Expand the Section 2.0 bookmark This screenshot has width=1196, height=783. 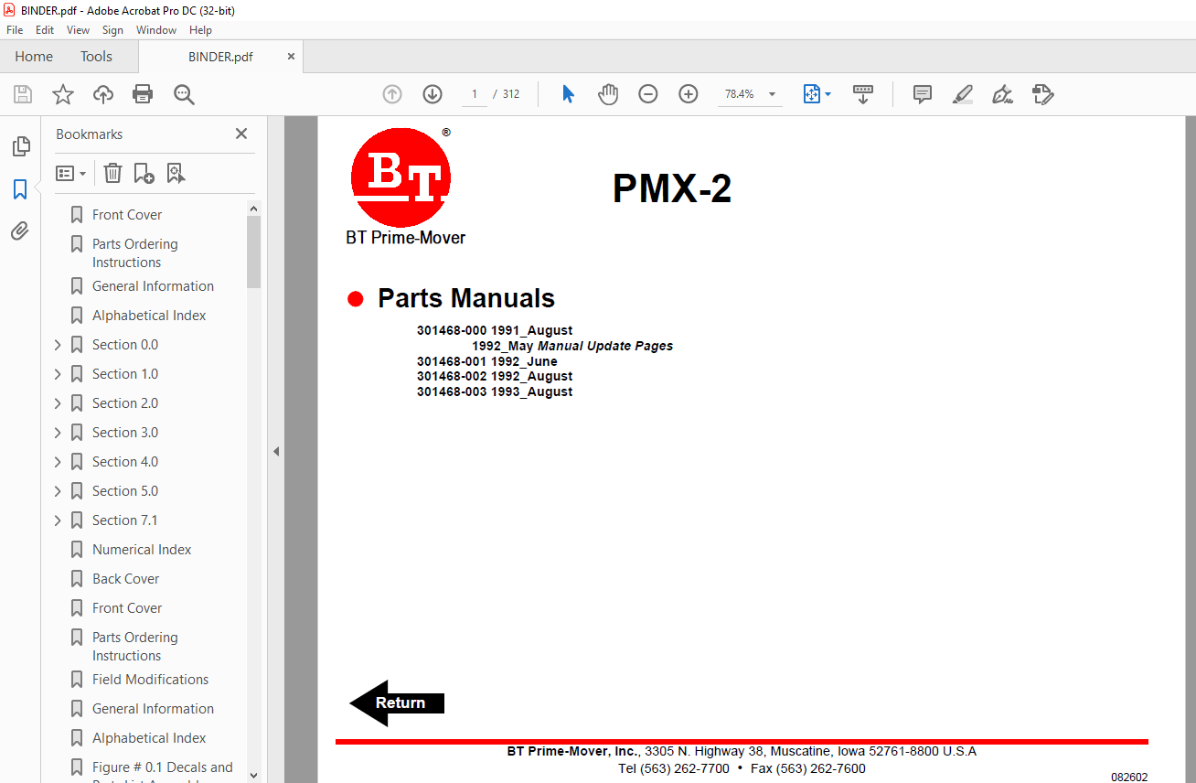click(58, 403)
